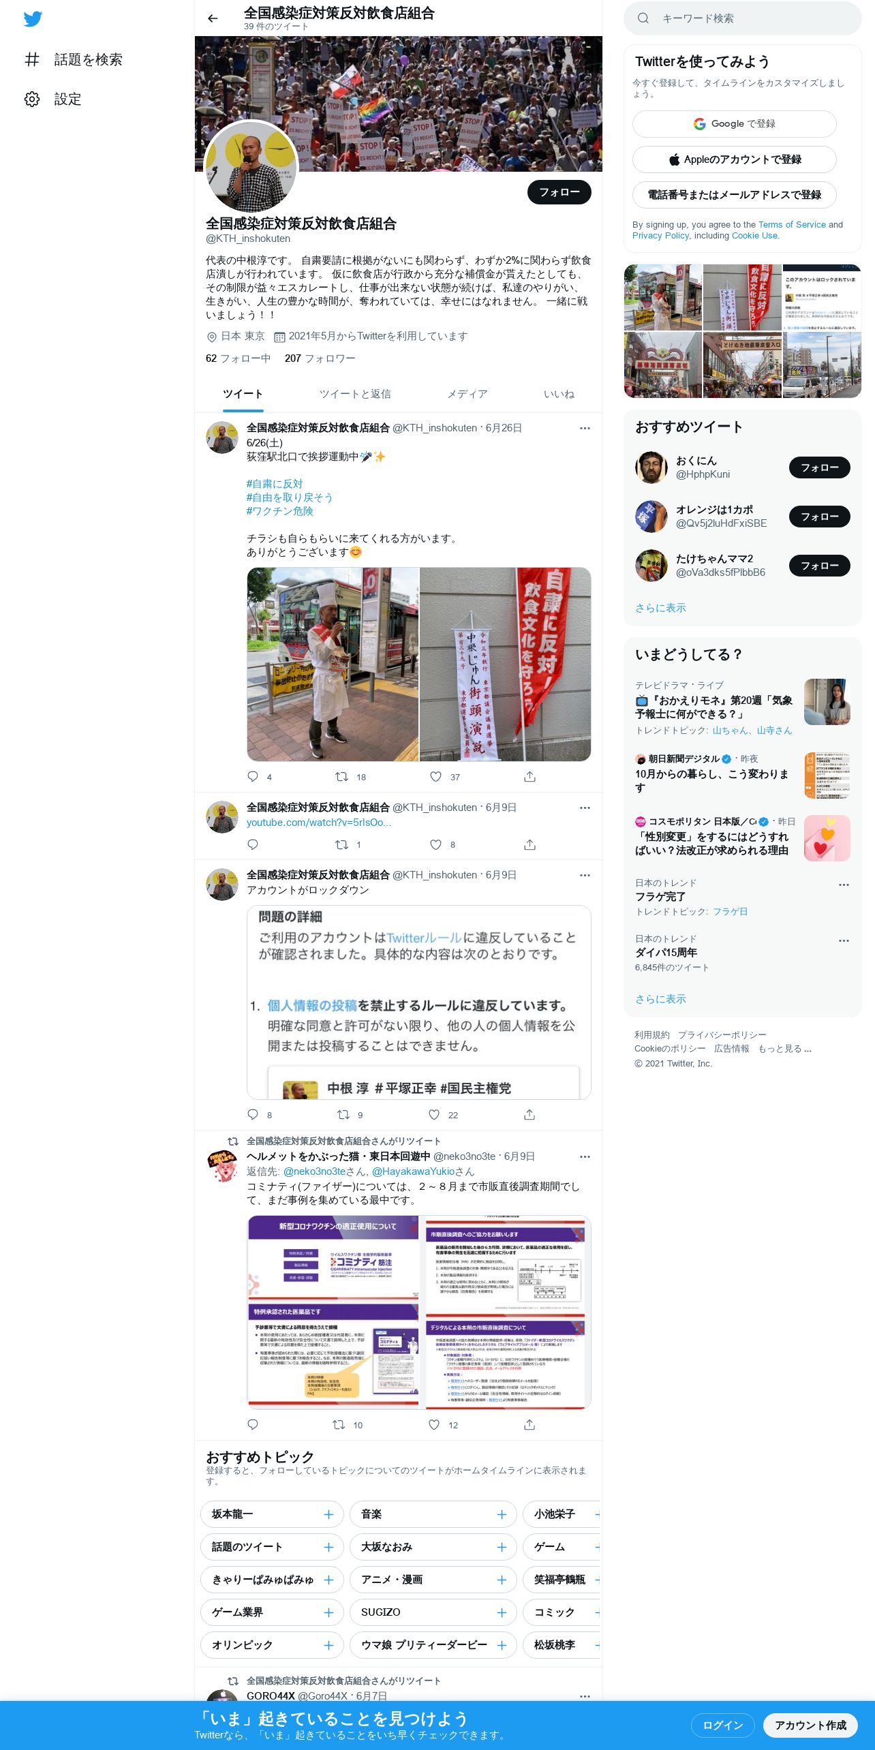The height and width of the screenshot is (1750, 875).
Task: Follow たけちゃんママ2 account
Action: (x=820, y=566)
